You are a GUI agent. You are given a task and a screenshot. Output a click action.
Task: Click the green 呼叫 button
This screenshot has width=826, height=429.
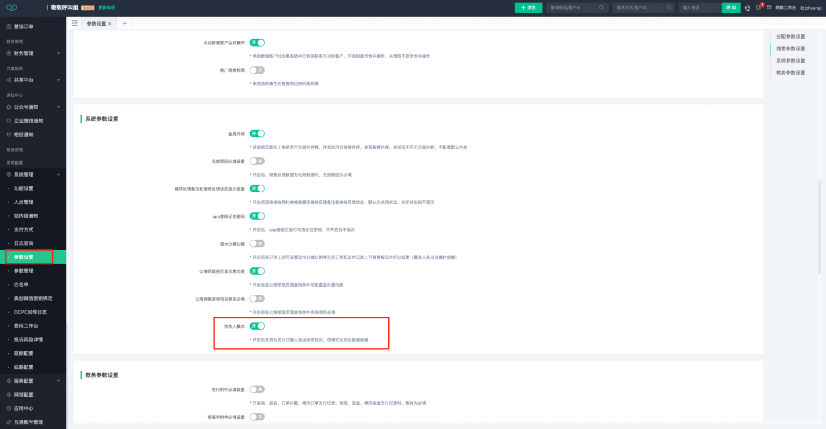pos(731,8)
